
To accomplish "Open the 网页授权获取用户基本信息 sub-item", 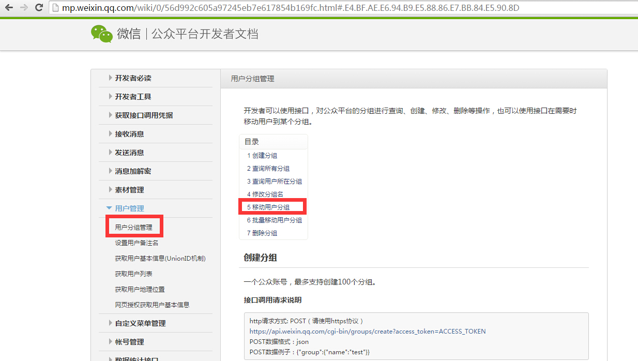I will 152,305.
